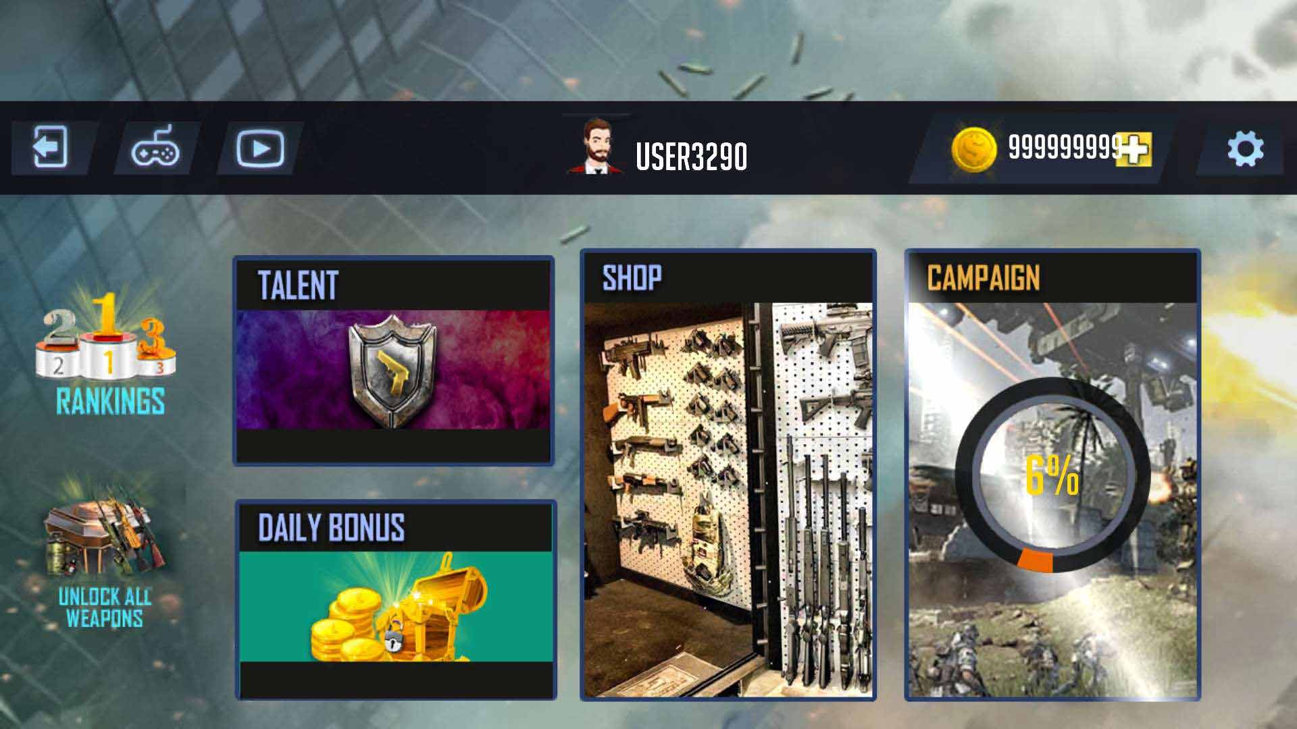Click the shop gun wall image
This screenshot has width=1297, height=729.
tap(728, 500)
